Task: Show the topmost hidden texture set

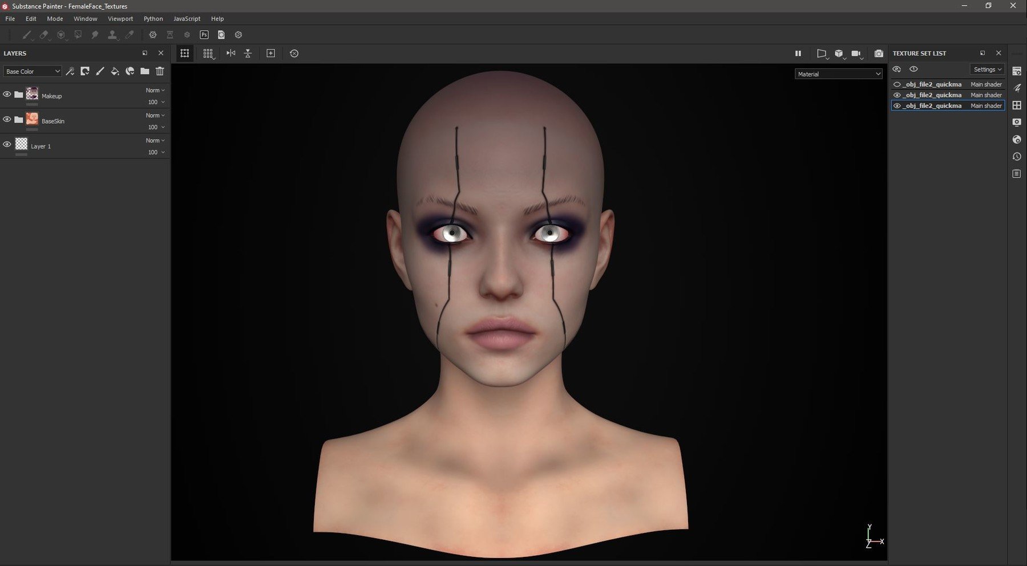Action: pos(897,84)
